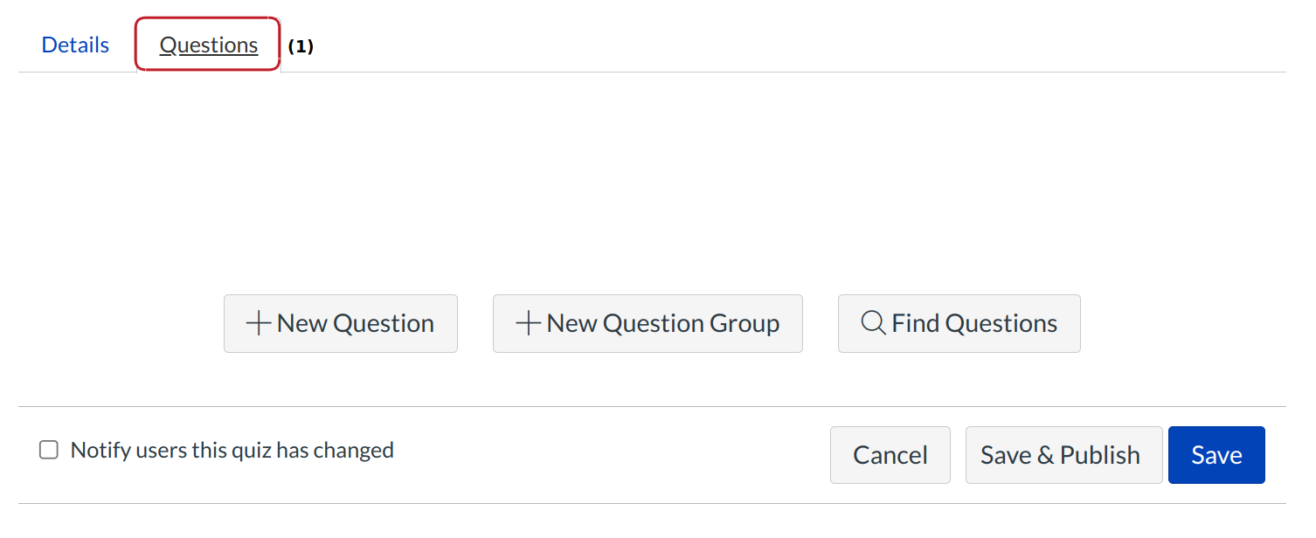Viewport: 1316px width, 538px height.
Task: Save the quiz without publishing
Action: tap(1216, 455)
